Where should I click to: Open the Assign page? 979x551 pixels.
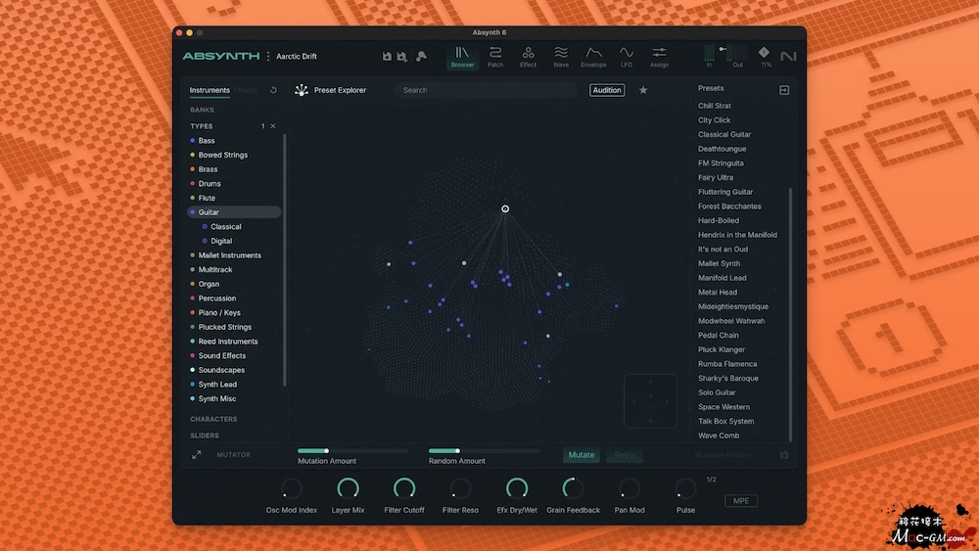tap(659, 57)
